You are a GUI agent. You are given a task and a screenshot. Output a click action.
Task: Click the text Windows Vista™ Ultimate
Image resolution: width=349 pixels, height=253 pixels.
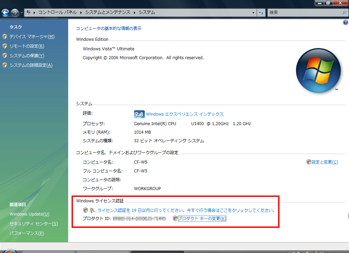tap(109, 49)
